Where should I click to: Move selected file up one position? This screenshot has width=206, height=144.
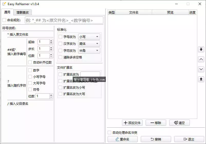(x=201, y=59)
